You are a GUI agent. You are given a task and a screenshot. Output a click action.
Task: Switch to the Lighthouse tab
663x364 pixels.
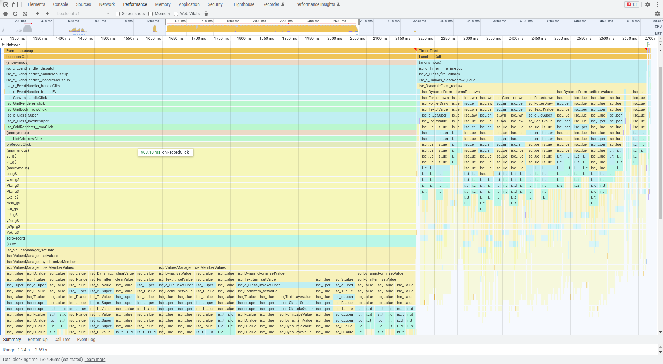pyautogui.click(x=244, y=4)
